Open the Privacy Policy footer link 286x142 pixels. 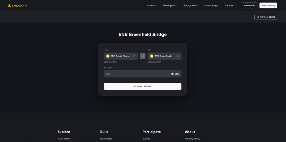(x=192, y=139)
